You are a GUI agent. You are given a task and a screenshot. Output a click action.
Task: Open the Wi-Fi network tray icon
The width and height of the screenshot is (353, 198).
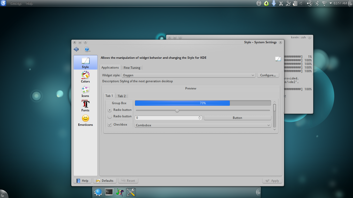(324, 3)
